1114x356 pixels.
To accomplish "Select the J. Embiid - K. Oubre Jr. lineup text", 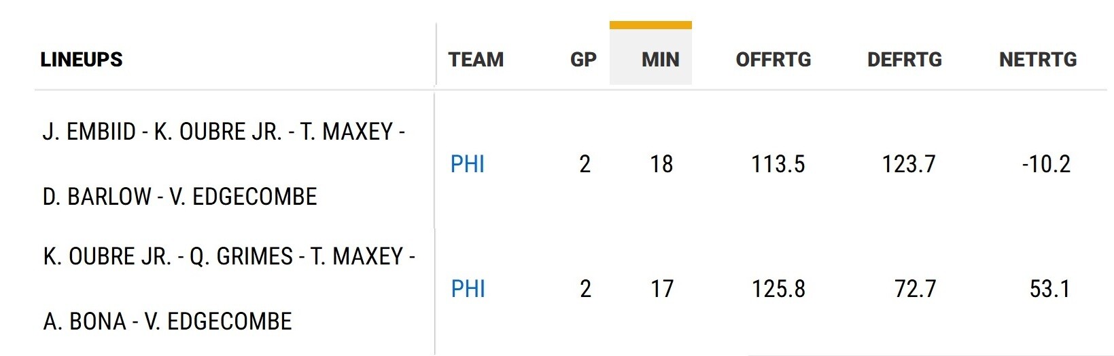I will coord(224,132).
